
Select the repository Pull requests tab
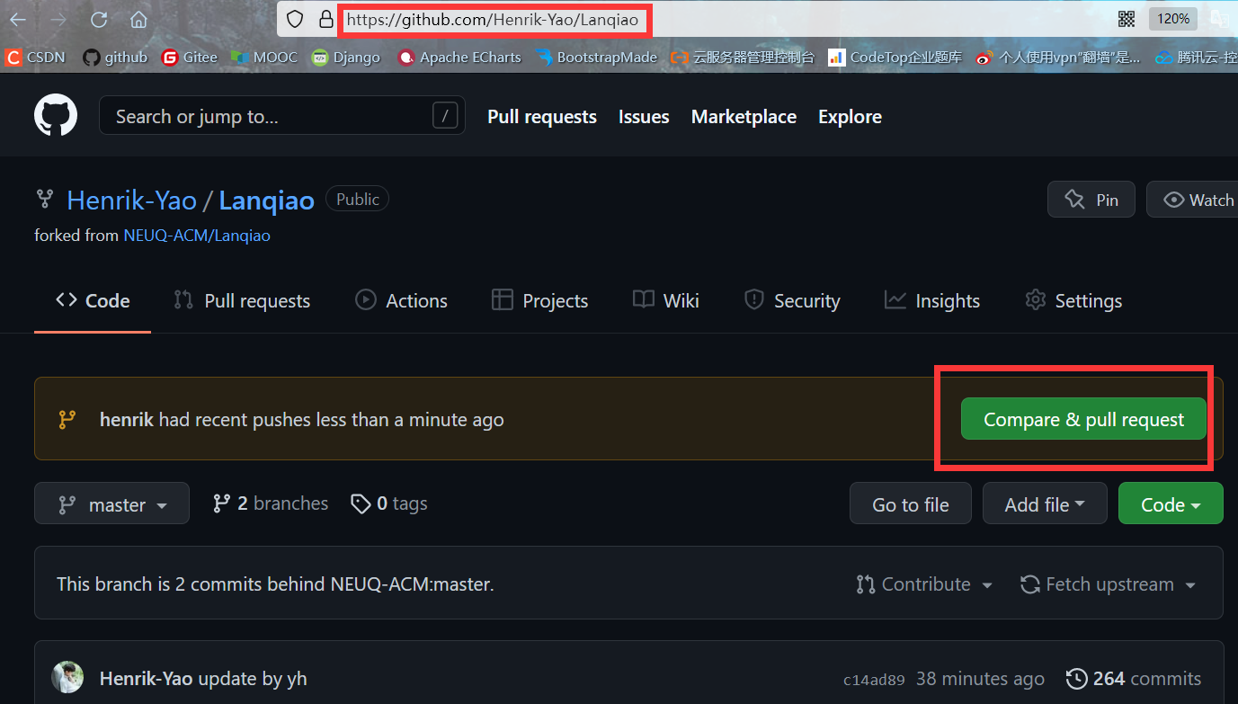pyautogui.click(x=242, y=300)
